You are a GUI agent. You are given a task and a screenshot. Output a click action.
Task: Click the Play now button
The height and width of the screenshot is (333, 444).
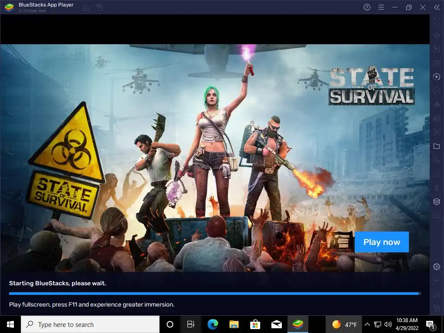tap(382, 242)
